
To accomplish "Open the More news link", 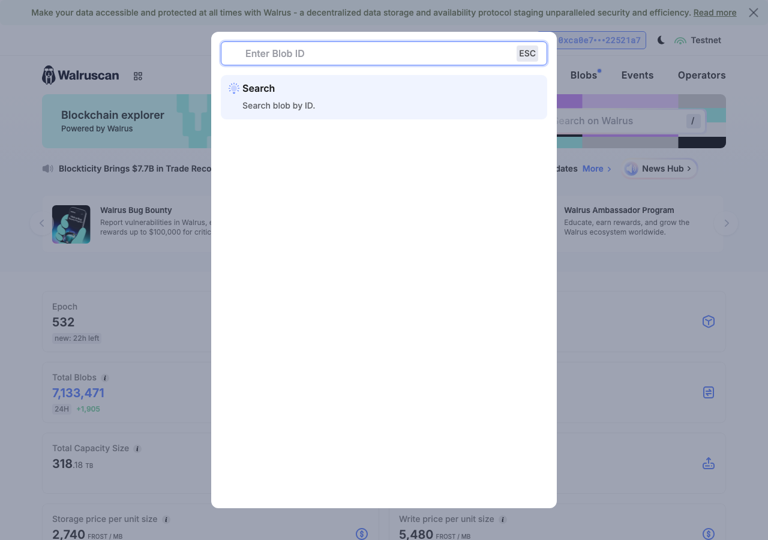I will click(x=597, y=169).
